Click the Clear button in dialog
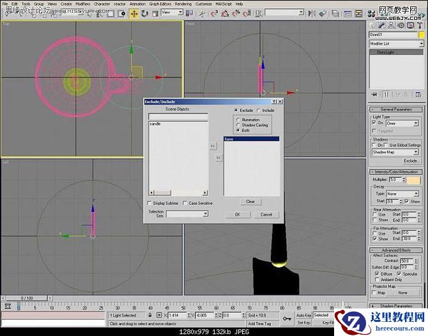The image size is (428, 336). coord(250,202)
